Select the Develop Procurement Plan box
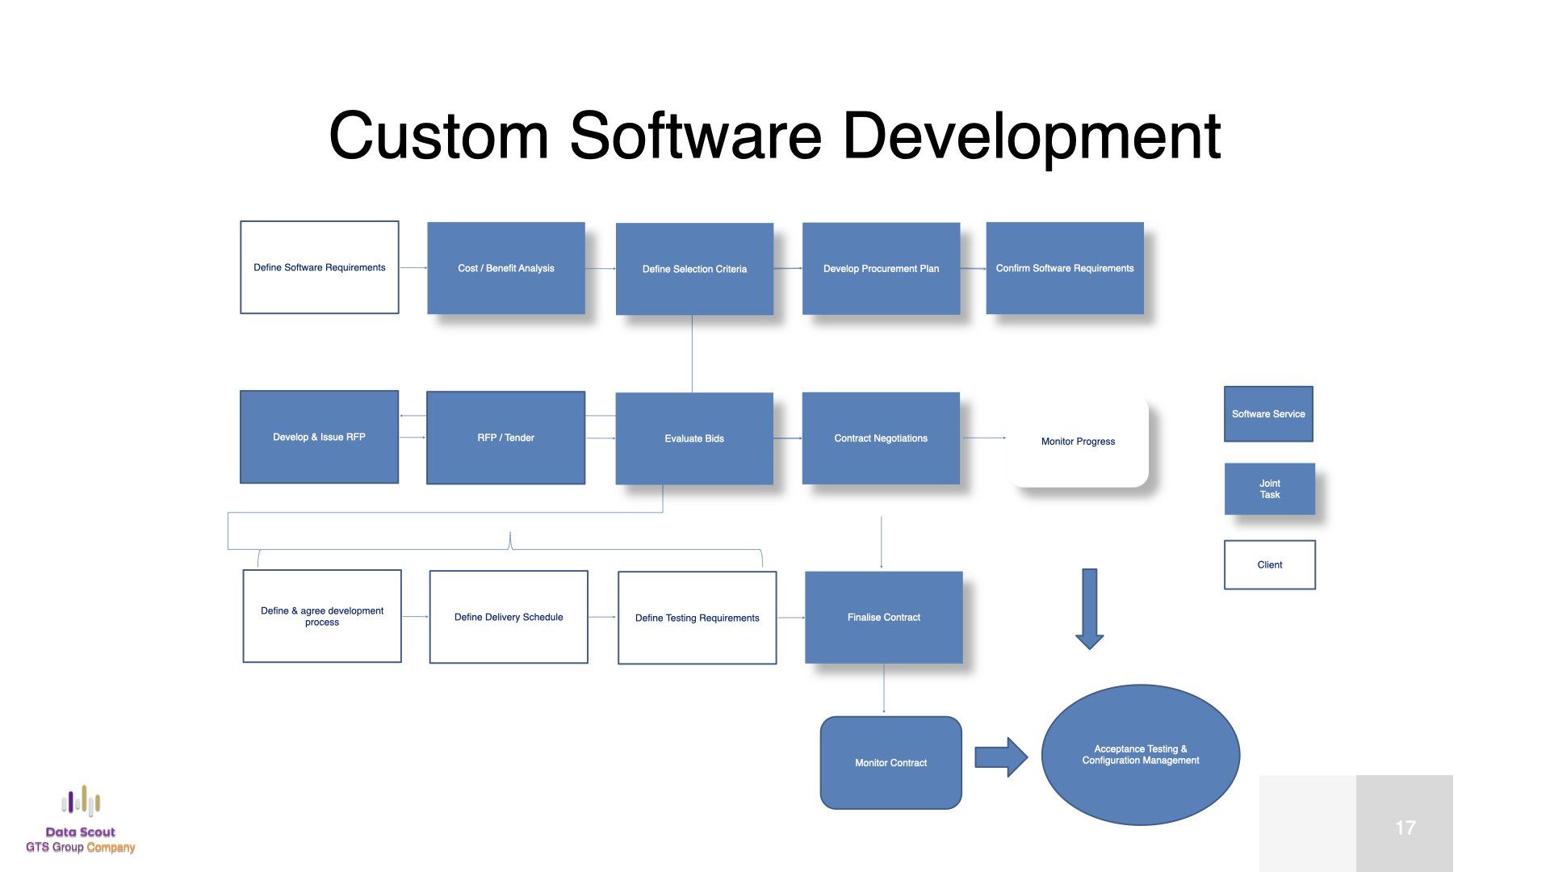The image size is (1550, 872). 881,268
